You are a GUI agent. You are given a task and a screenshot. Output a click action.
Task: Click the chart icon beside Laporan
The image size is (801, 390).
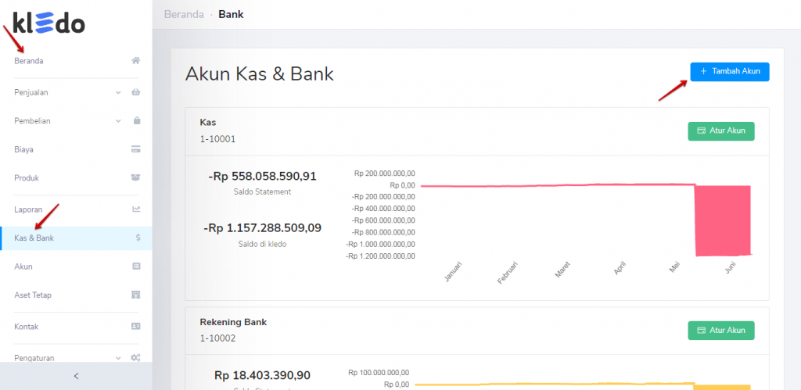[136, 209]
